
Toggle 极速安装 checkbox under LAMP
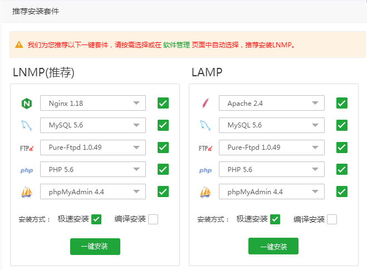pyautogui.click(x=275, y=219)
